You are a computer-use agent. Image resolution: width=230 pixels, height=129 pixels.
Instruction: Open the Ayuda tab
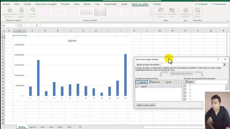click(x=124, y=4)
